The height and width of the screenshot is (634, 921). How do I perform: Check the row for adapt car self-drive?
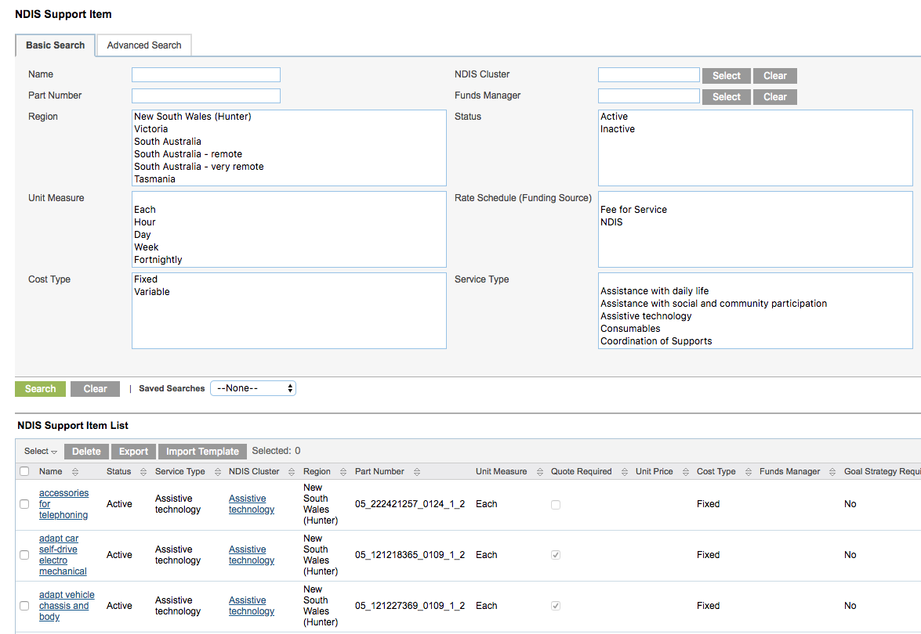24,555
